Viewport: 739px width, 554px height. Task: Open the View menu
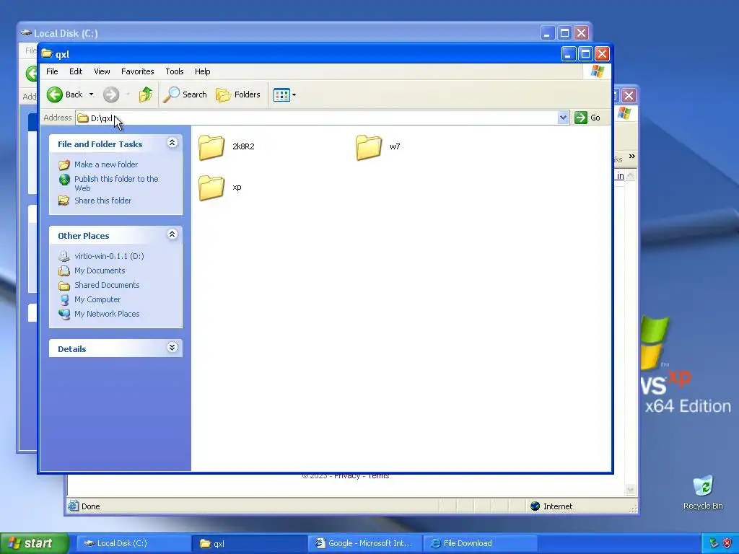[x=102, y=71]
